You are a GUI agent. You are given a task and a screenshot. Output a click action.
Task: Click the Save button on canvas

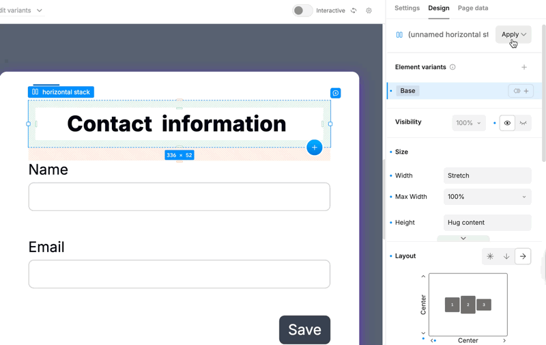(304, 329)
